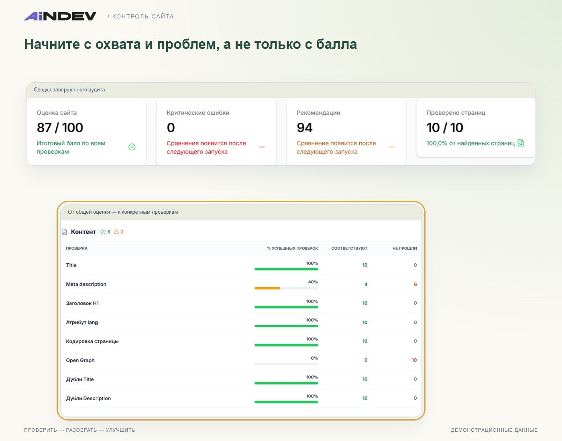Click the 100,0% от найденных страниц text
This screenshot has height=441, width=562.
pyautogui.click(x=470, y=143)
